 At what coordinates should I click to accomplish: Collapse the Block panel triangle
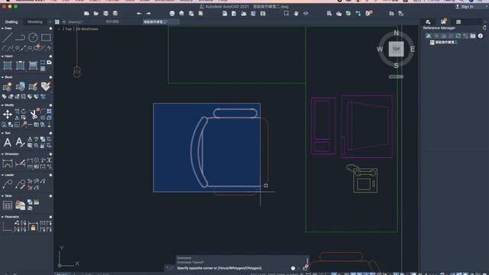click(x=2, y=77)
